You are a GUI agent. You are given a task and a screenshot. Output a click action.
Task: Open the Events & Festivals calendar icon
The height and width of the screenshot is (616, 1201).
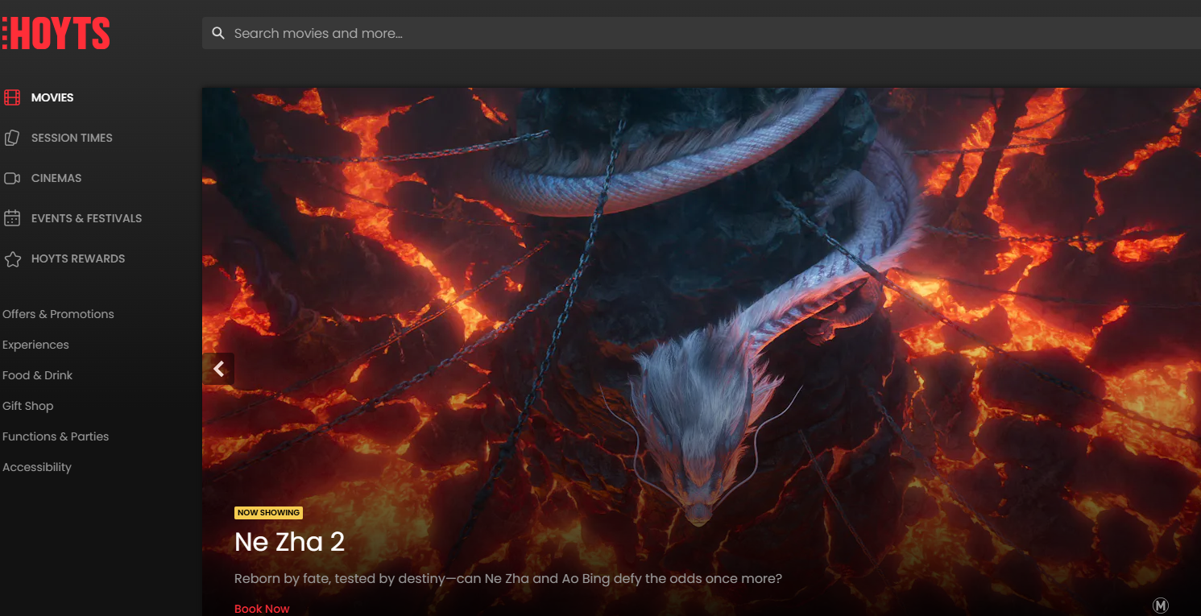coord(12,218)
